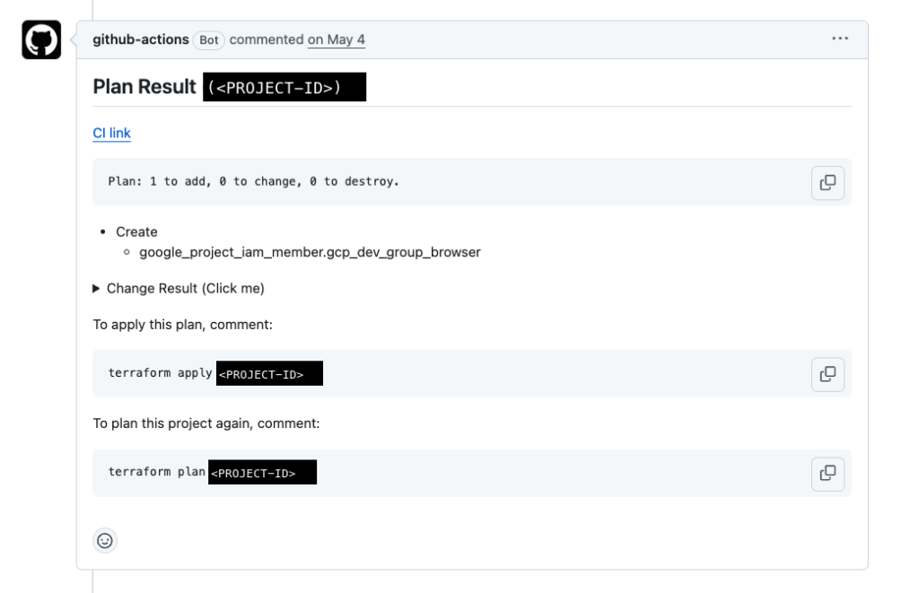This screenshot has width=919, height=593.
Task: Click the redacted PROJECT-ID in the heading
Action: pyautogui.click(x=284, y=87)
